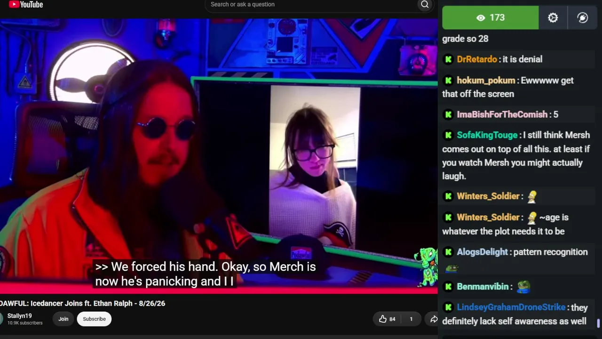
Task: Click the 'pattern recognition' chat message
Action: pos(551,252)
